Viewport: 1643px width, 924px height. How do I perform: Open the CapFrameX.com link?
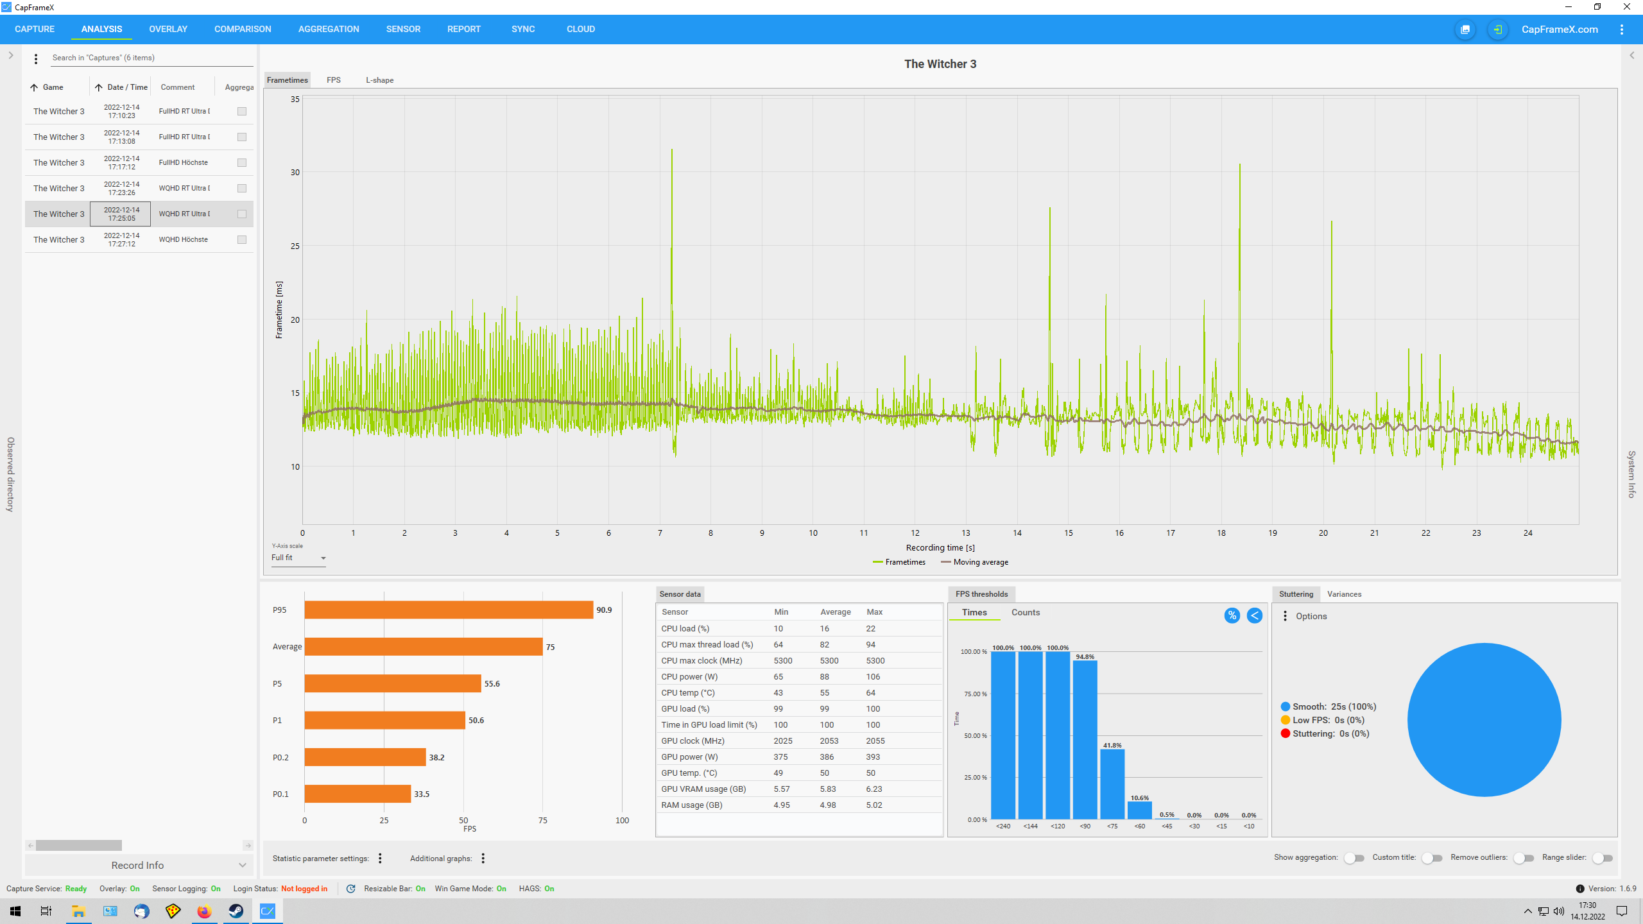[1560, 30]
